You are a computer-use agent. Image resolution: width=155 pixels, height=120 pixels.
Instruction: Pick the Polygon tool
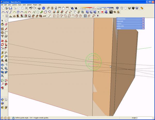(2, 36)
